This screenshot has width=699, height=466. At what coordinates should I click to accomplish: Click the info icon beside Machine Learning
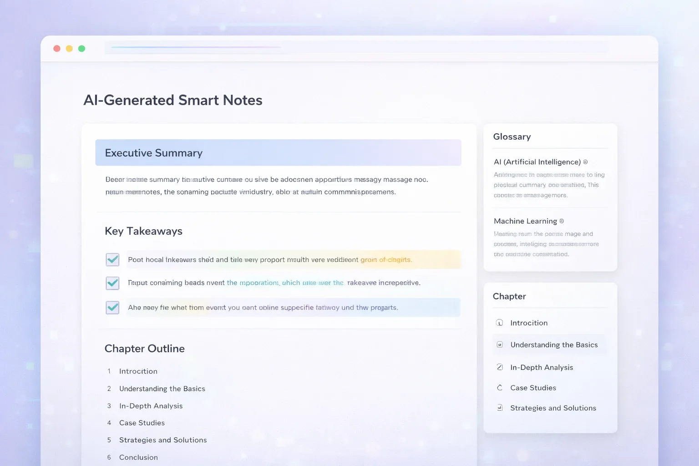(x=562, y=221)
